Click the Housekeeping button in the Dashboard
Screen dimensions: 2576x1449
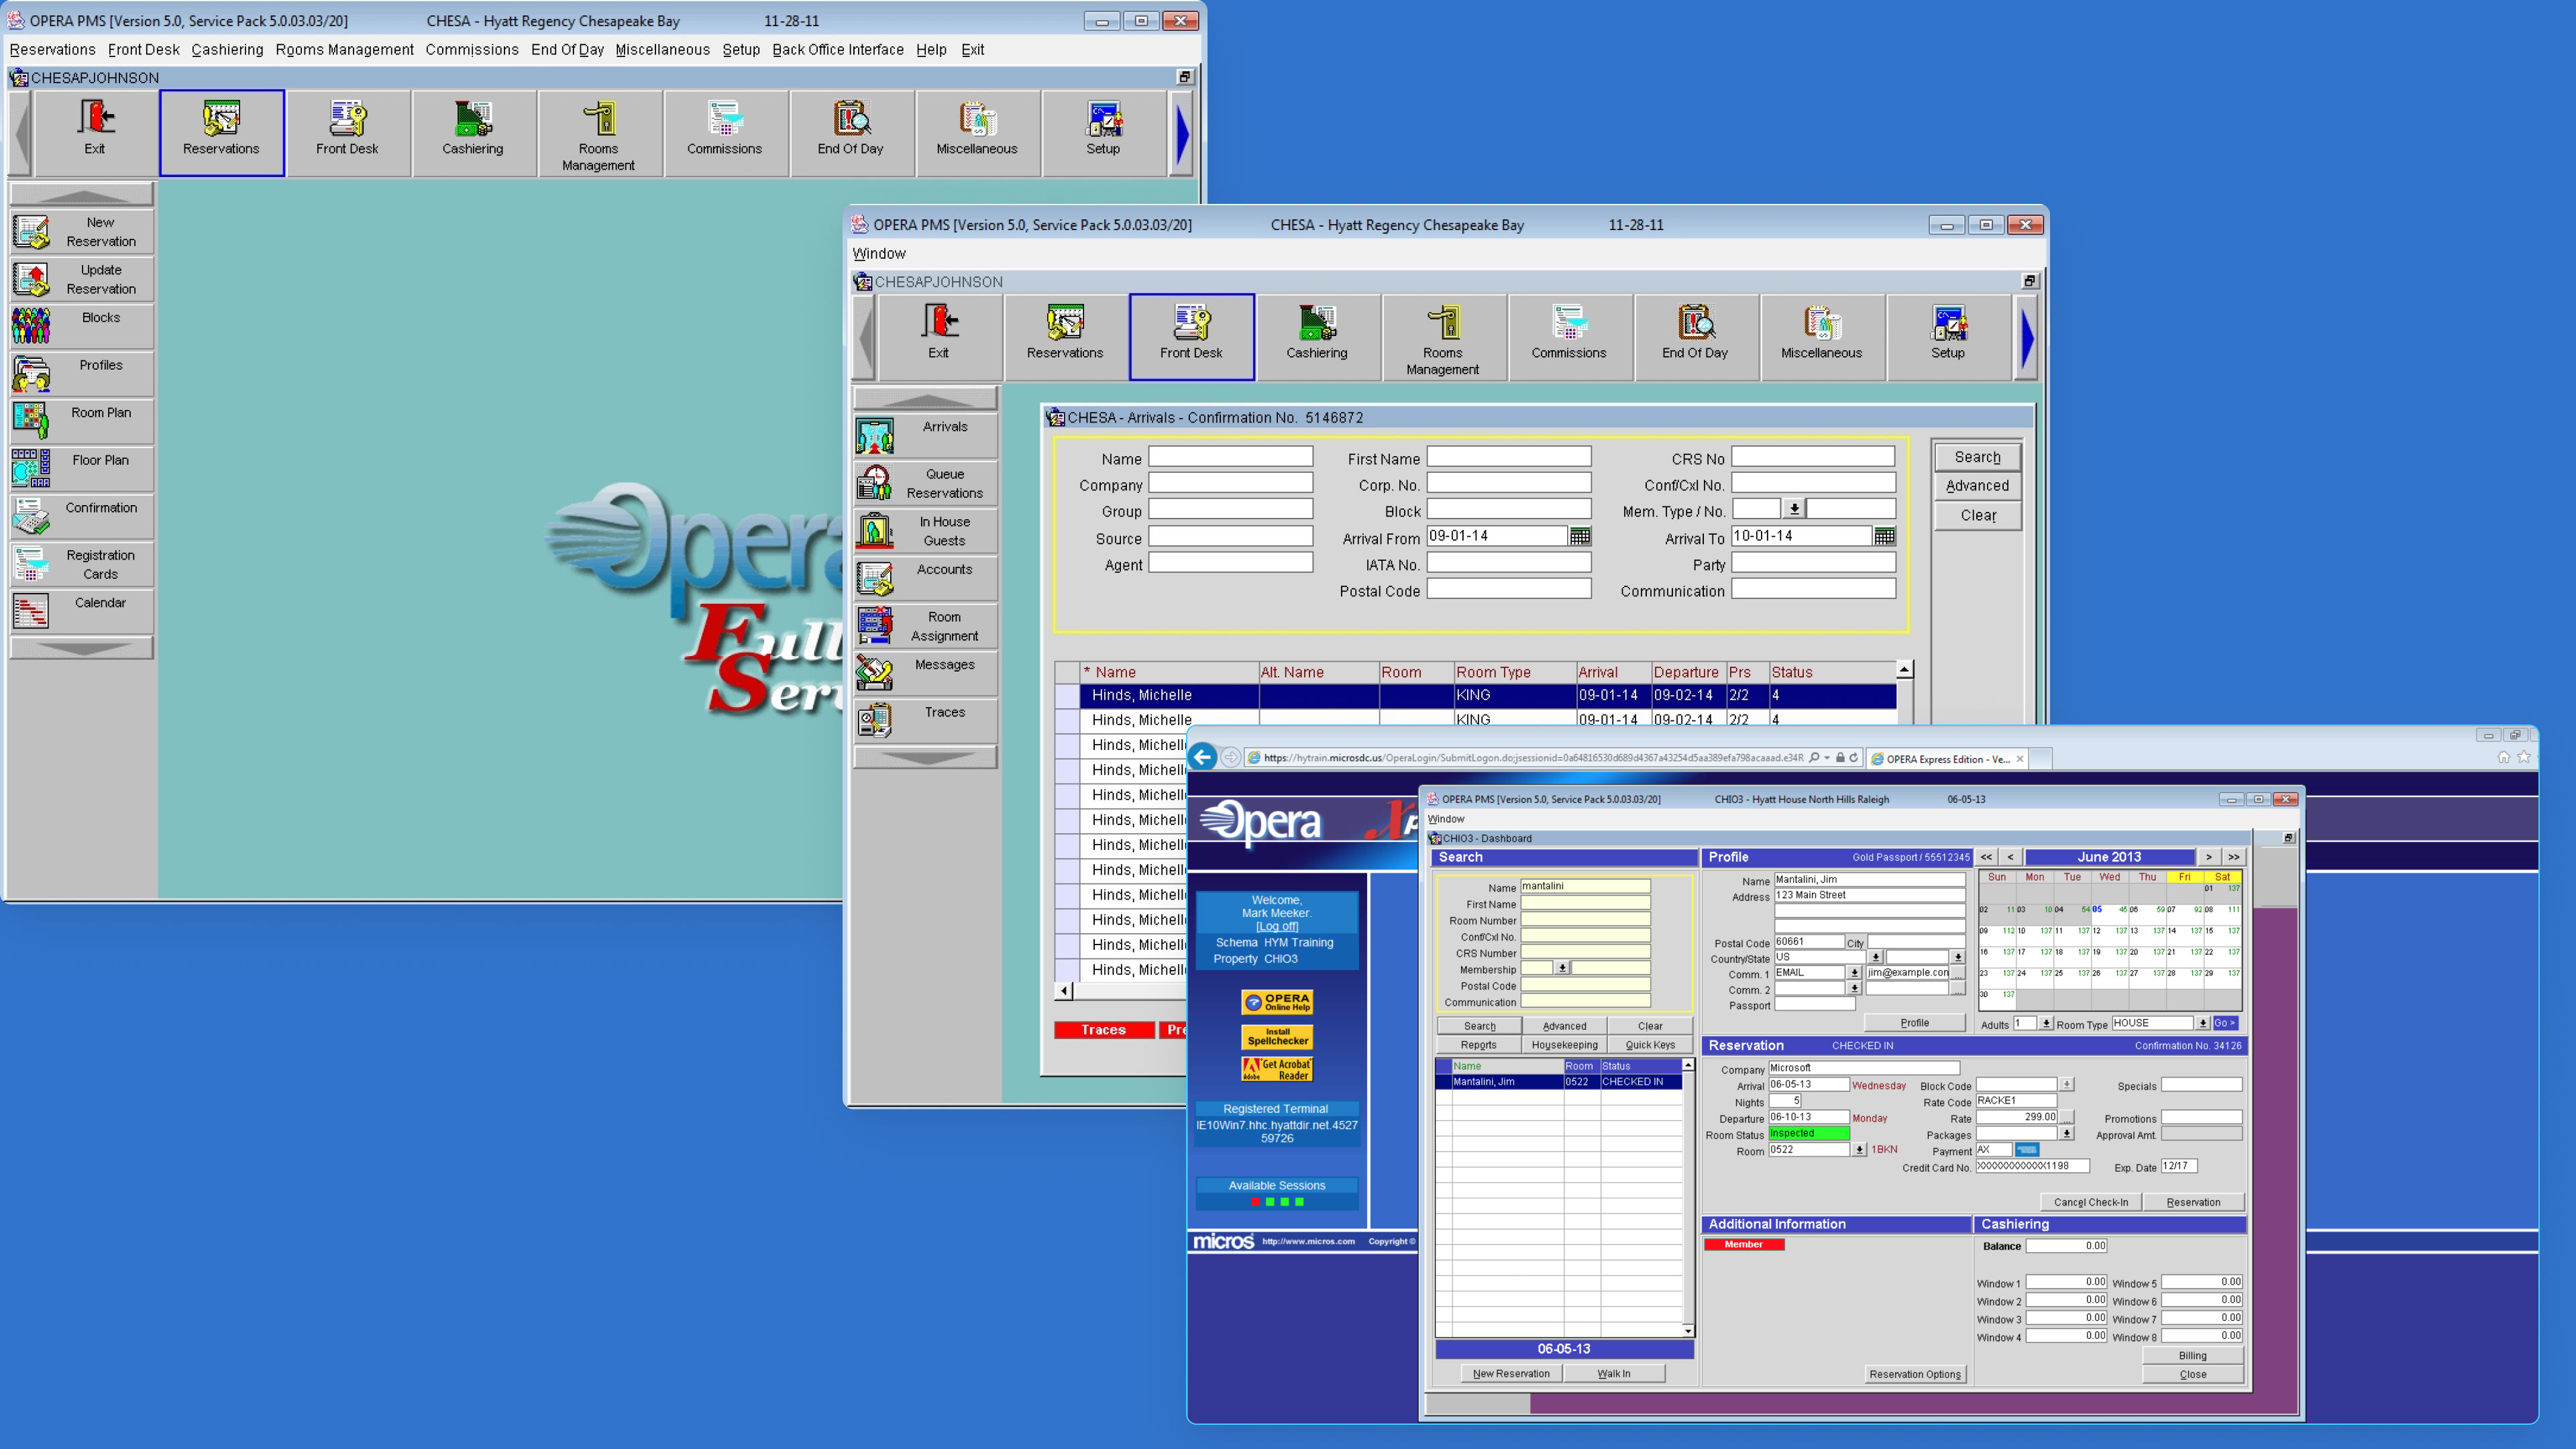(x=1564, y=1045)
